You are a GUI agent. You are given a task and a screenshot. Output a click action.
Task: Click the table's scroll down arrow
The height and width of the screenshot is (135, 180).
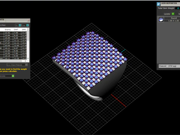click(28, 58)
